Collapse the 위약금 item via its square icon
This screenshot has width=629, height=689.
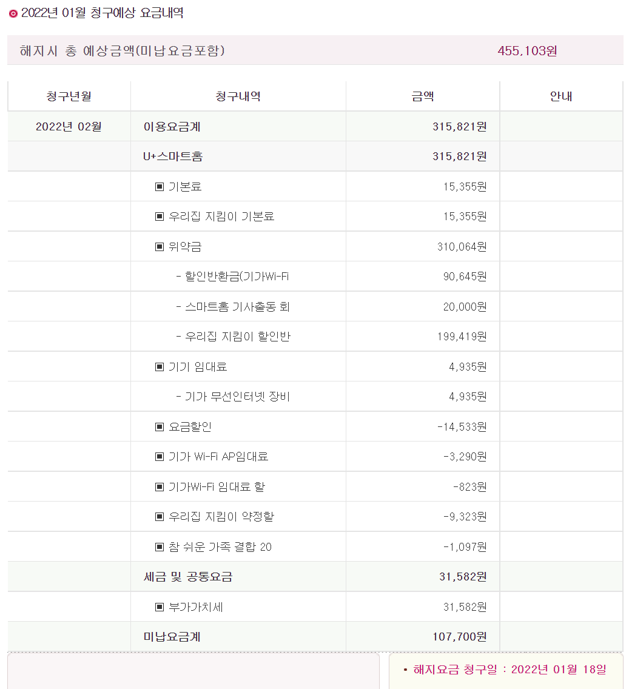(160, 247)
